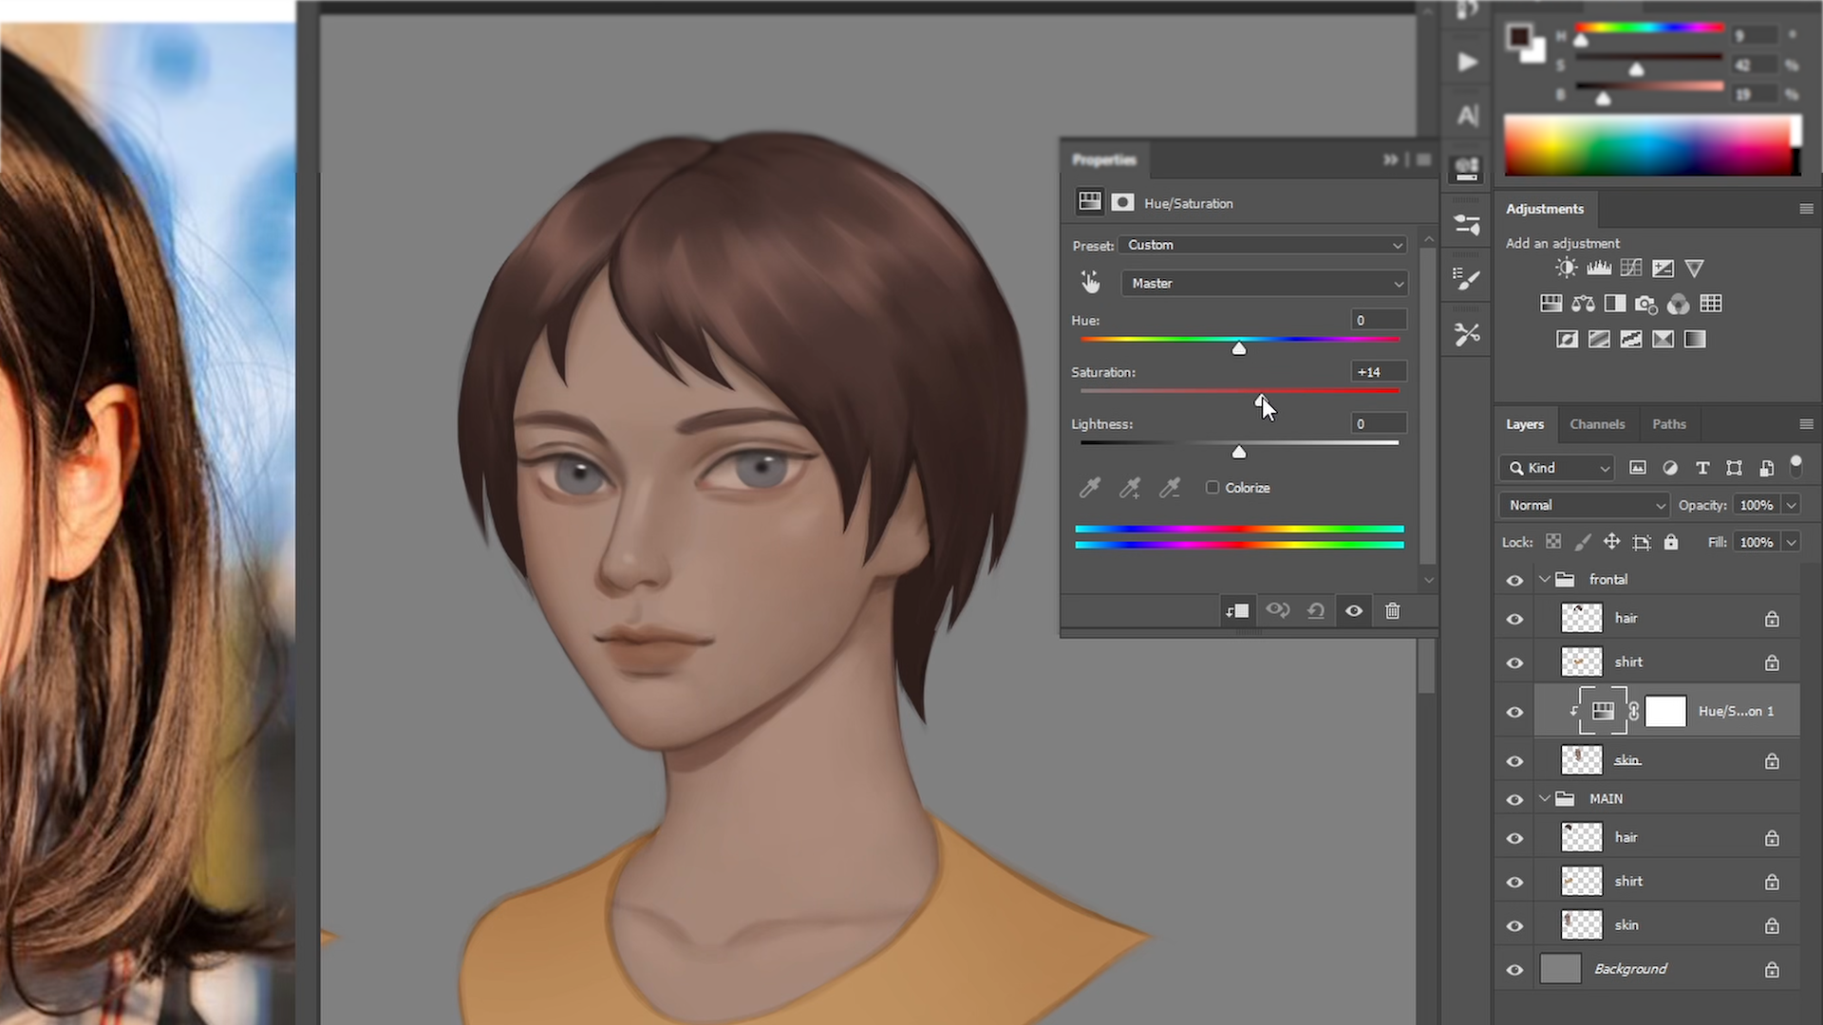
Task: Add a Levels adjustment
Action: coord(1599,269)
